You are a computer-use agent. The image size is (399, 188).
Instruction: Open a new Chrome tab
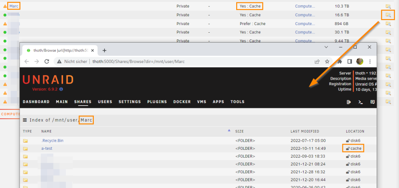pyautogui.click(x=104, y=50)
